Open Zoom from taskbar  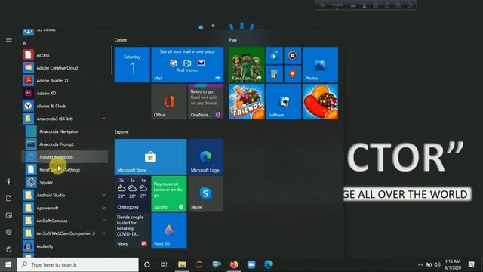click(x=251, y=264)
